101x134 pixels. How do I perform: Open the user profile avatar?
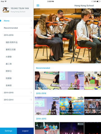[6, 10]
